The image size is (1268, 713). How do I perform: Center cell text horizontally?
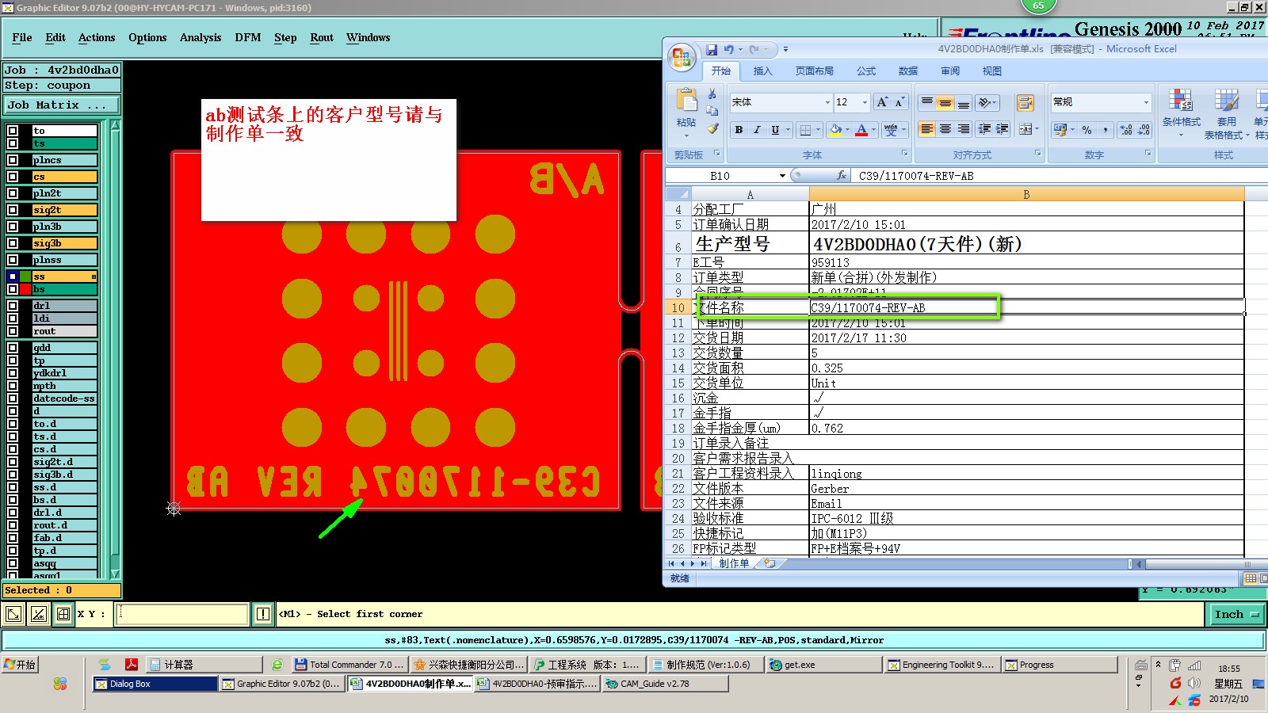tap(945, 129)
